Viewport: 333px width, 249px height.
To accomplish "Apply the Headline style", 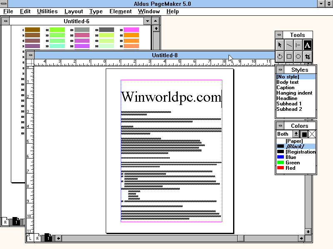I will point(296,98).
